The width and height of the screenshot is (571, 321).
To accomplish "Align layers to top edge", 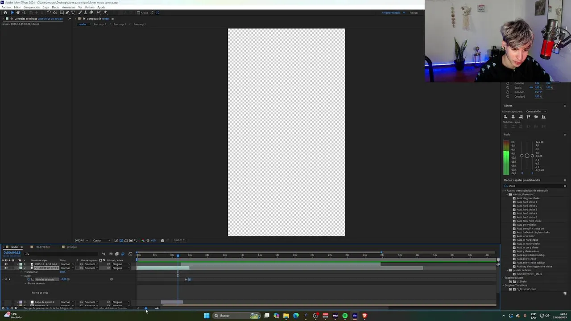I will tap(529, 117).
